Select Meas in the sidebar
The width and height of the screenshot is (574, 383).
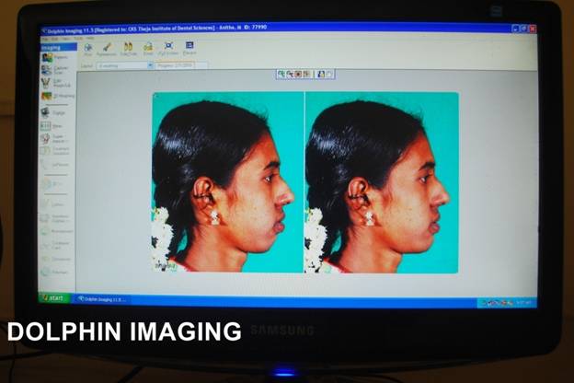[52, 126]
